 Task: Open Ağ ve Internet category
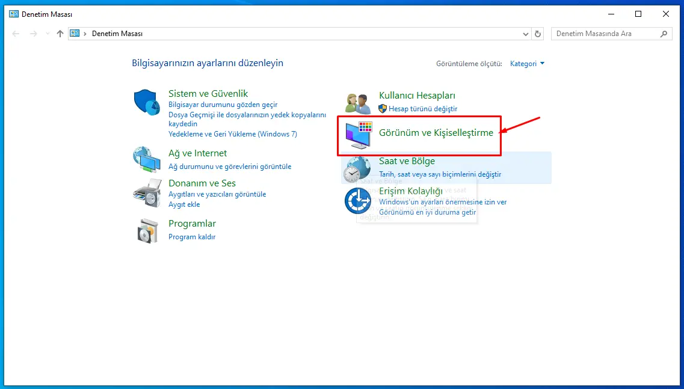pyautogui.click(x=197, y=153)
